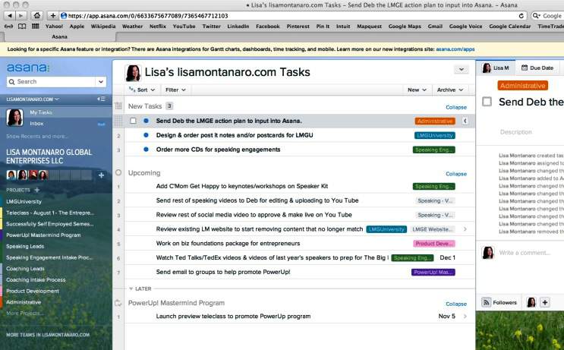The image size is (564, 350).
Task: Open the Due Date tab
Action: pos(537,68)
